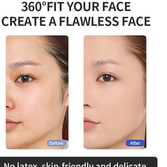The image size is (167, 167).
Task: Click the eye in the Before photo
Action: 25,79
